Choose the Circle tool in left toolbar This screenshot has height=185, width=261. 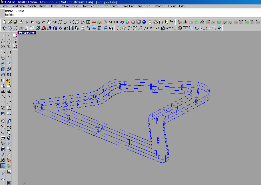click(x=3, y=47)
